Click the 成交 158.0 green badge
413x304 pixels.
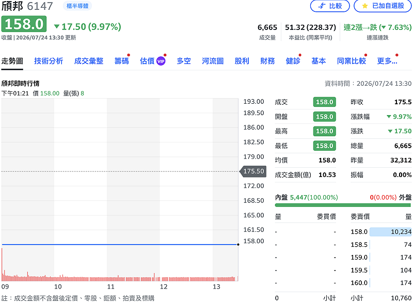(325, 102)
